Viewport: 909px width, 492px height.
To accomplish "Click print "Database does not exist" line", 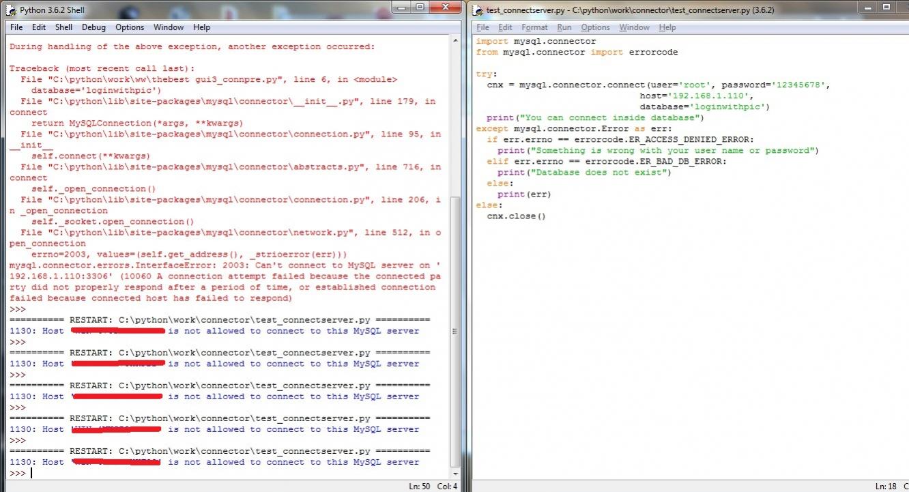I will tap(585, 173).
